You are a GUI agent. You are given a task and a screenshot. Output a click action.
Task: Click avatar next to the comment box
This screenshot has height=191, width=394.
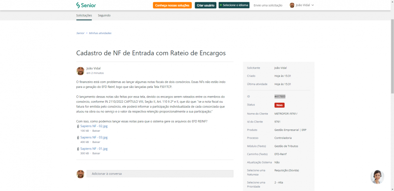click(80, 174)
